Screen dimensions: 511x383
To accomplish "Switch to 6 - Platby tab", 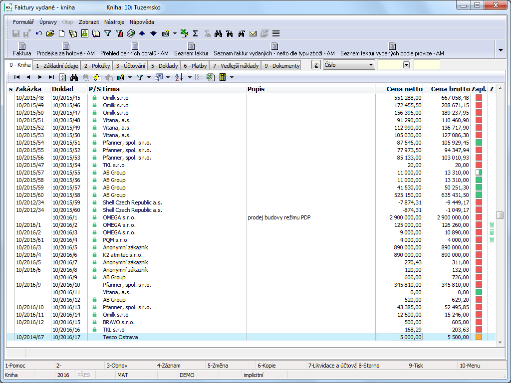I will [x=195, y=65].
